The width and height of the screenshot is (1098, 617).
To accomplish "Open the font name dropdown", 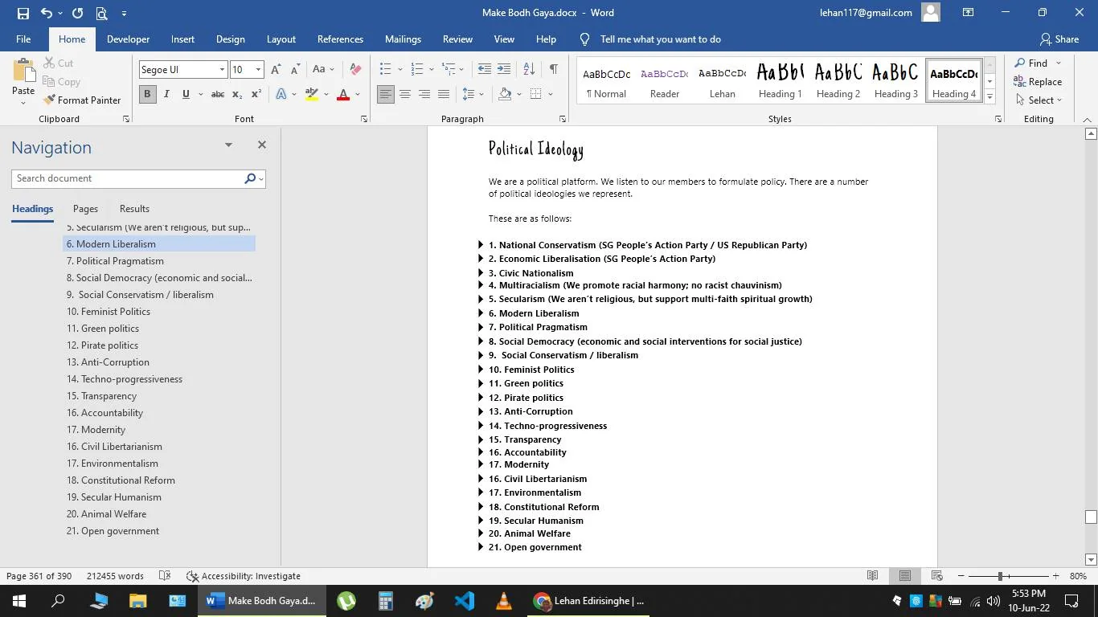I will (222, 70).
